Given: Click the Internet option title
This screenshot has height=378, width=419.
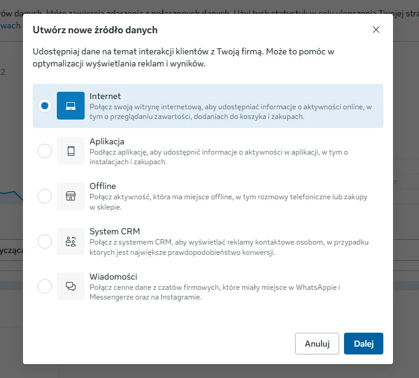Looking at the screenshot, I should tap(105, 96).
